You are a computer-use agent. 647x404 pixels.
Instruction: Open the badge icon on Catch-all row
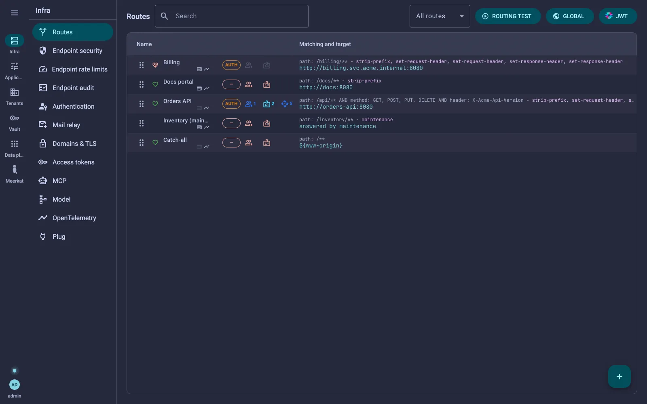click(x=266, y=143)
